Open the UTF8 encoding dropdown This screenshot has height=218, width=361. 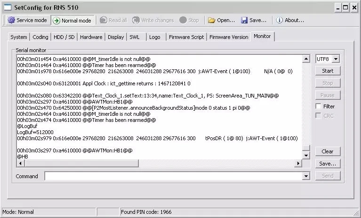coord(336,59)
